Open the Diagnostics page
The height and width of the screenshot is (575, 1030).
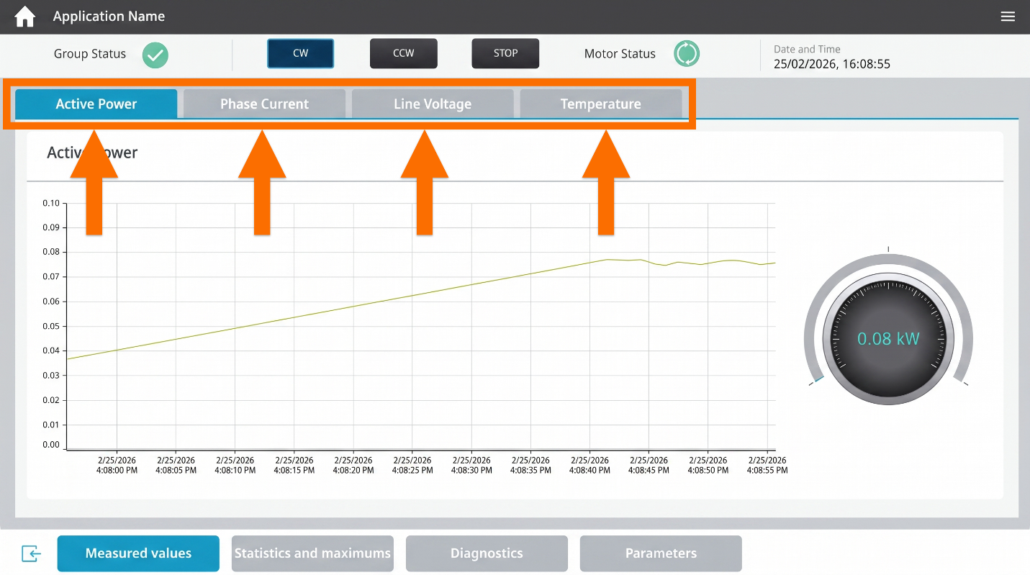click(487, 553)
